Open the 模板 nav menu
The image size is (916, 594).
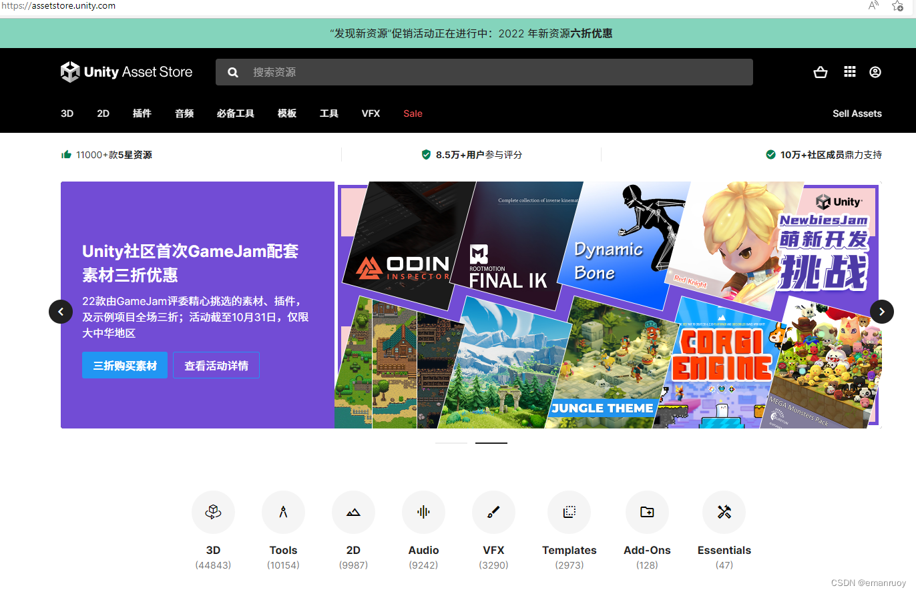287,113
